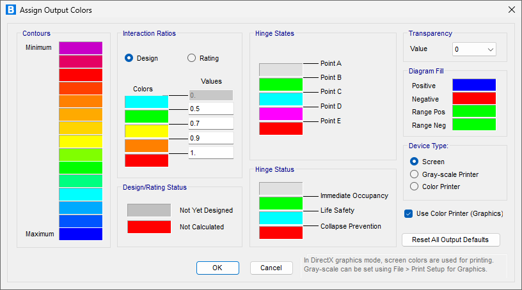Viewport: 522px width, 290px height.
Task: Select the Range Pos green swatch
Action: click(473, 112)
